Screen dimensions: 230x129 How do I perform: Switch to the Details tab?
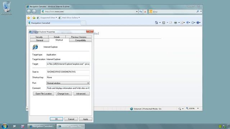coord(57,37)
